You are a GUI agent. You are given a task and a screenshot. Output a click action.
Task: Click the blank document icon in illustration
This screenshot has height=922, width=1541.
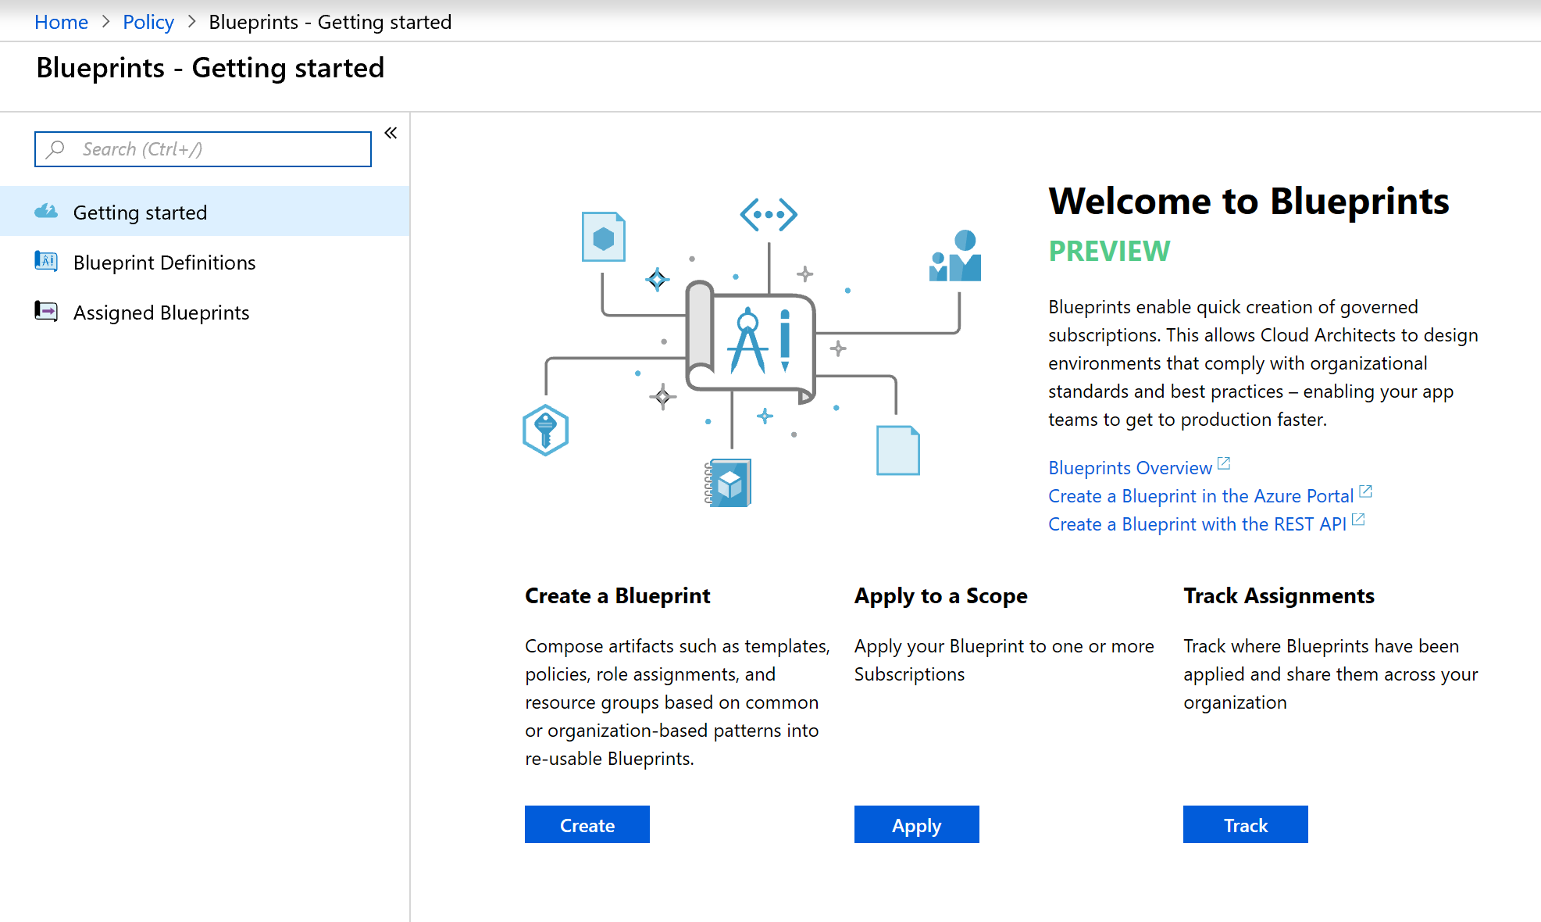tap(898, 450)
